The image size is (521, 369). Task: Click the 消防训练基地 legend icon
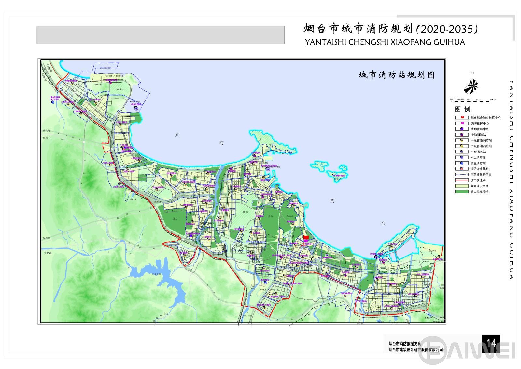pos(462,169)
